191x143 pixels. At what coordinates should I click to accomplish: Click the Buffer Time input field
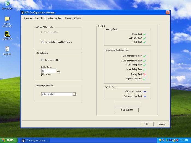pyautogui.click(x=48, y=70)
